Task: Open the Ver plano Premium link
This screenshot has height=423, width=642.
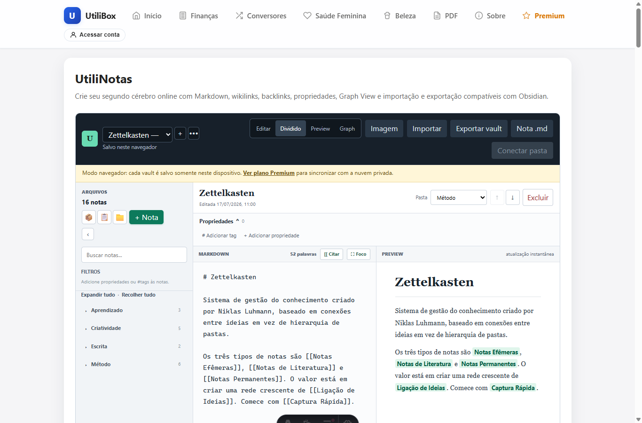Action: click(x=269, y=173)
